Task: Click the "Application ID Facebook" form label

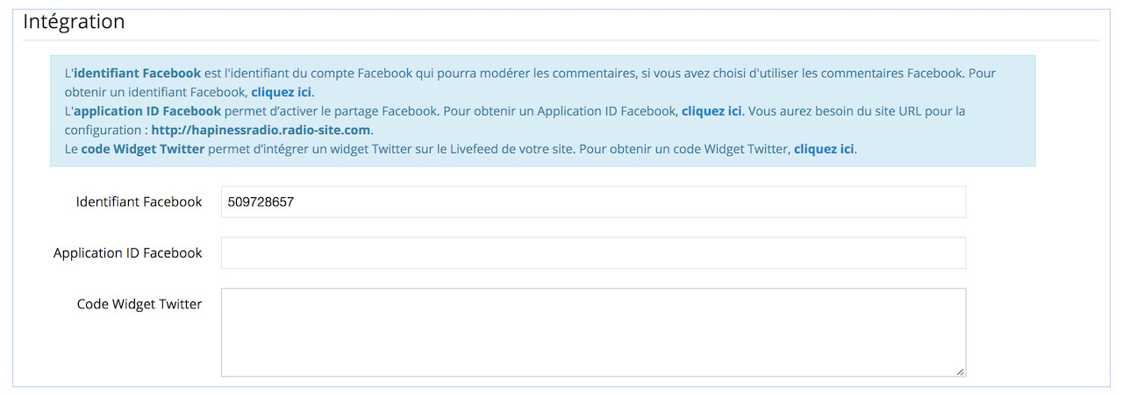Action: click(x=127, y=253)
